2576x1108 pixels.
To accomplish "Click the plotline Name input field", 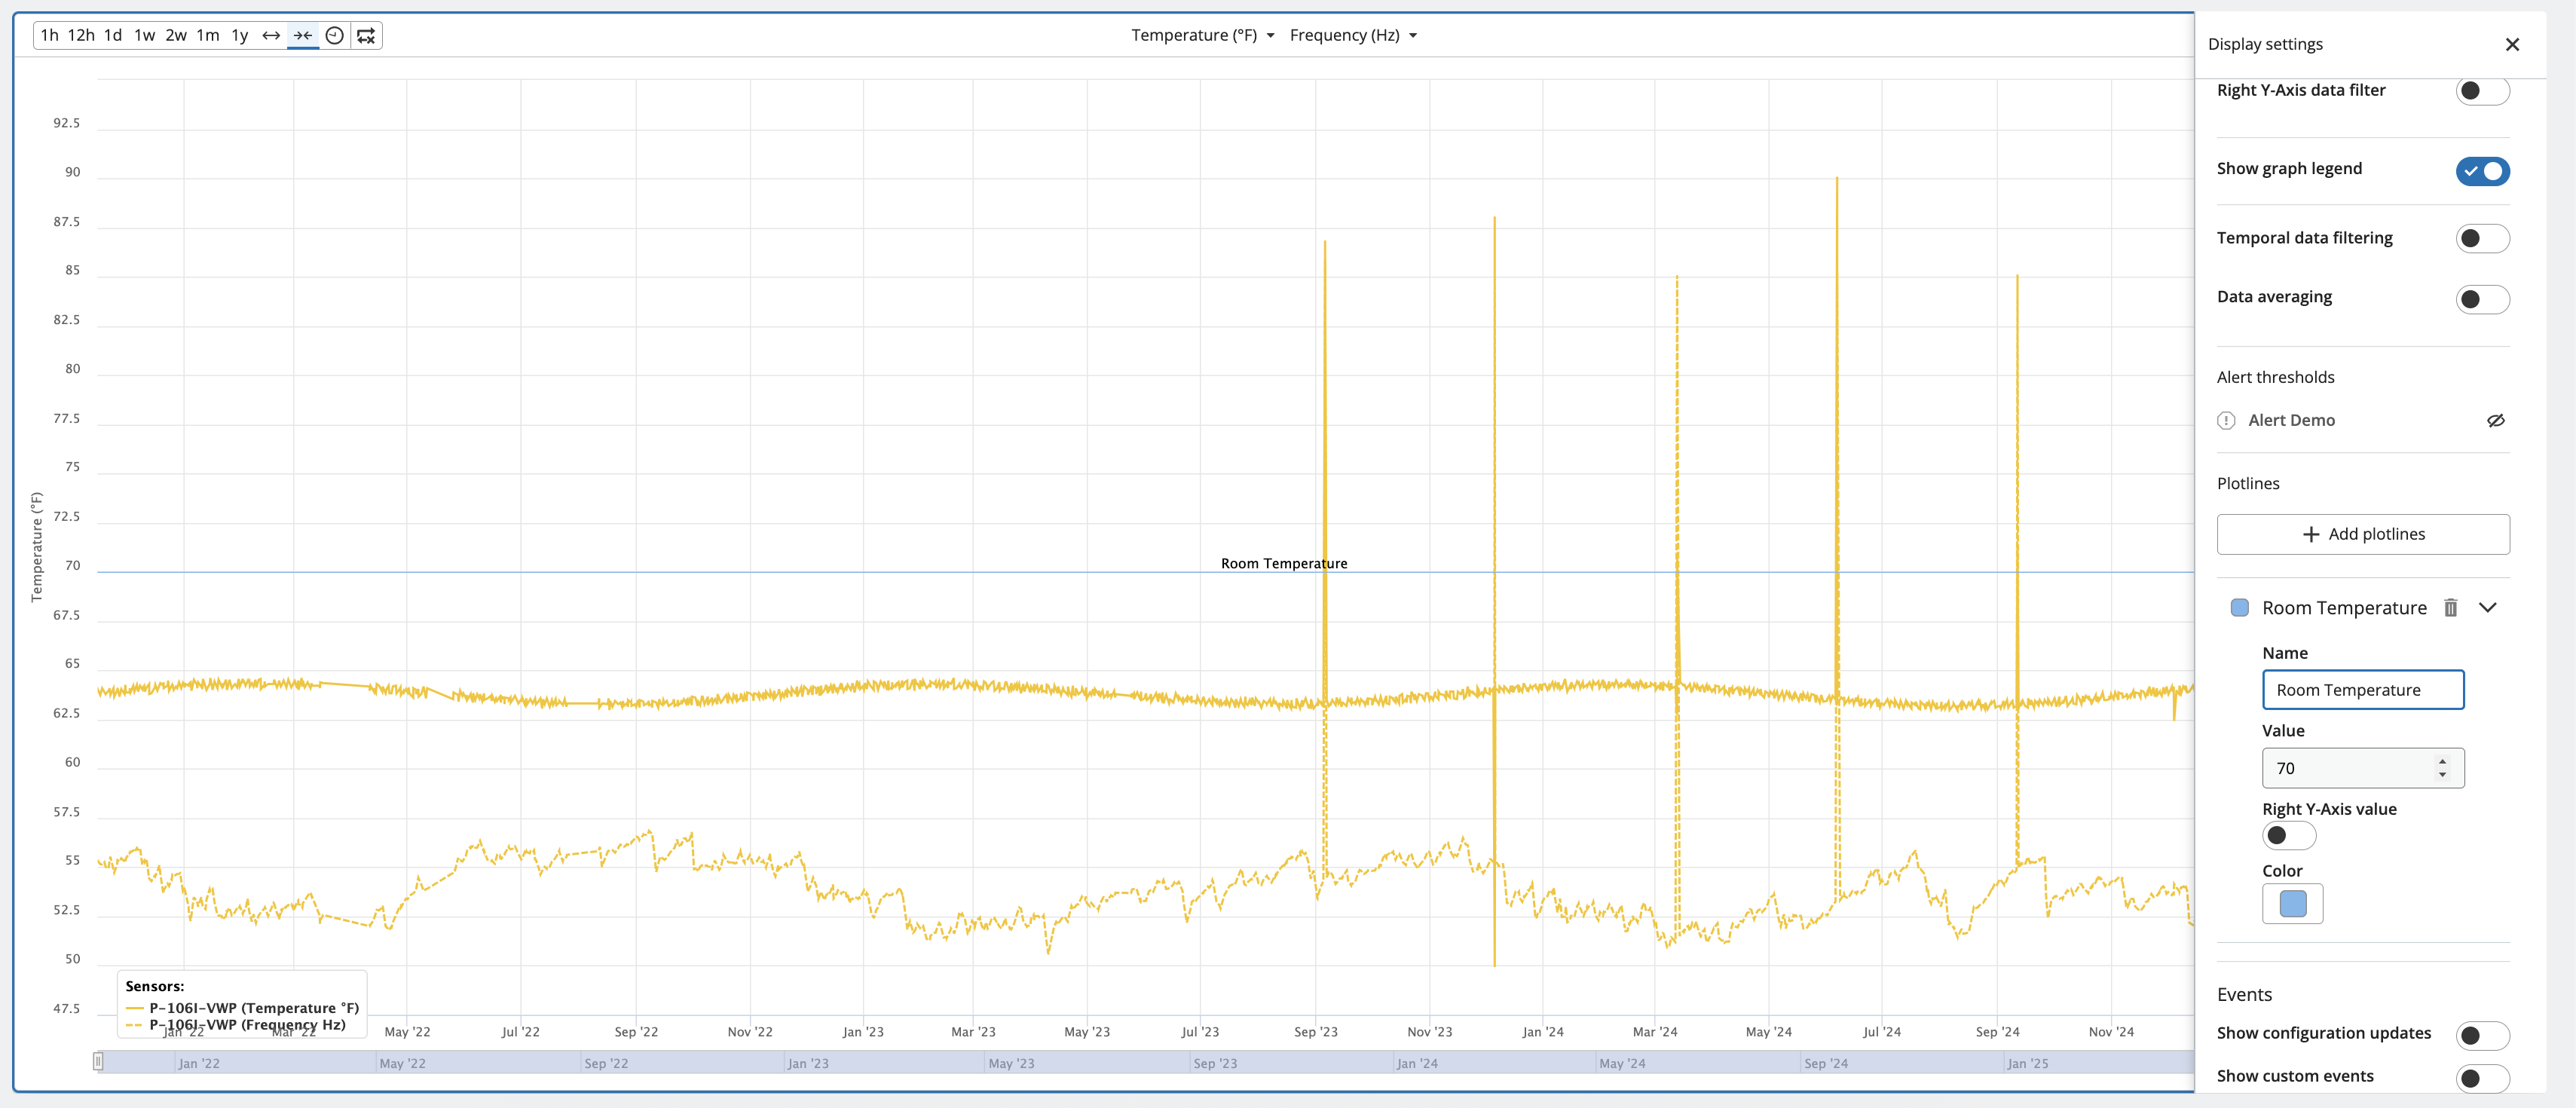I will [x=2362, y=690].
